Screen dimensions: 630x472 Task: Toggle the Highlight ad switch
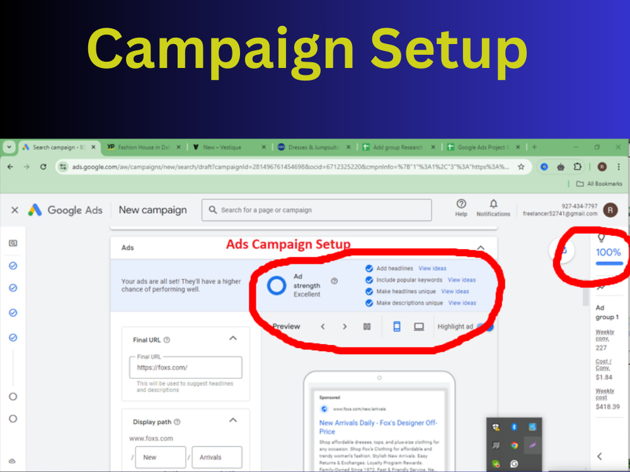485,327
